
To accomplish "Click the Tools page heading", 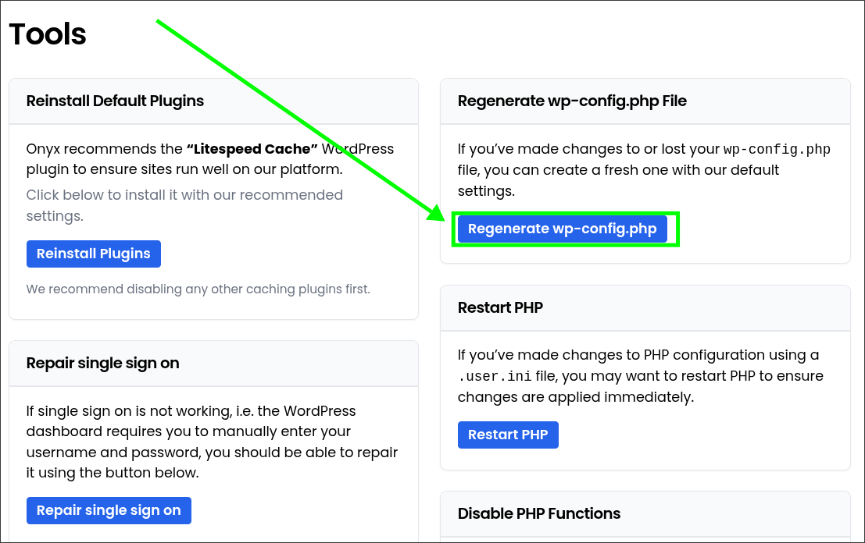I will [48, 34].
